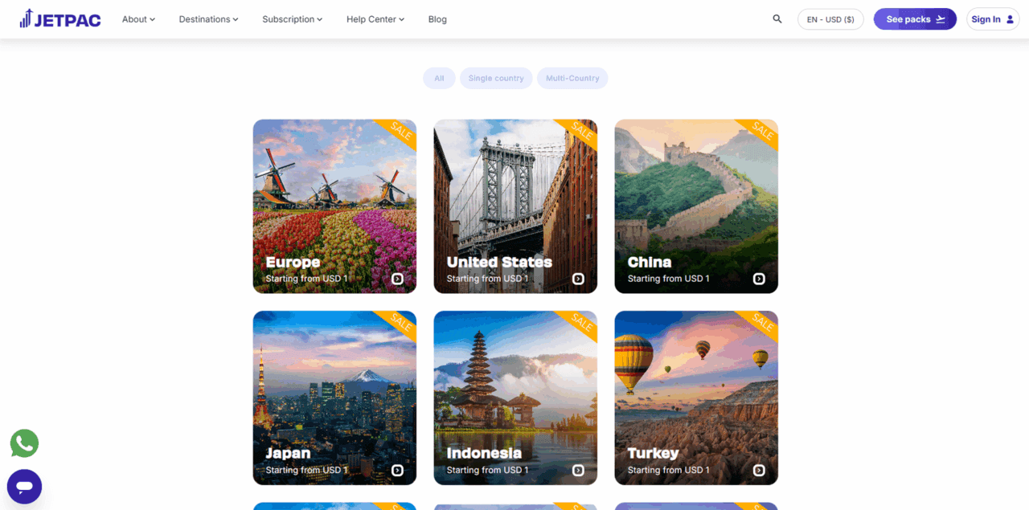Open WhatsApp chat icon

point(24,443)
